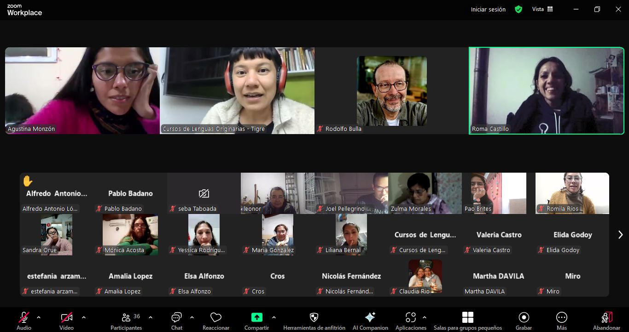This screenshot has height=332, width=629.
Task: Open Herramientas de anfitrión shield
Action: click(x=314, y=320)
